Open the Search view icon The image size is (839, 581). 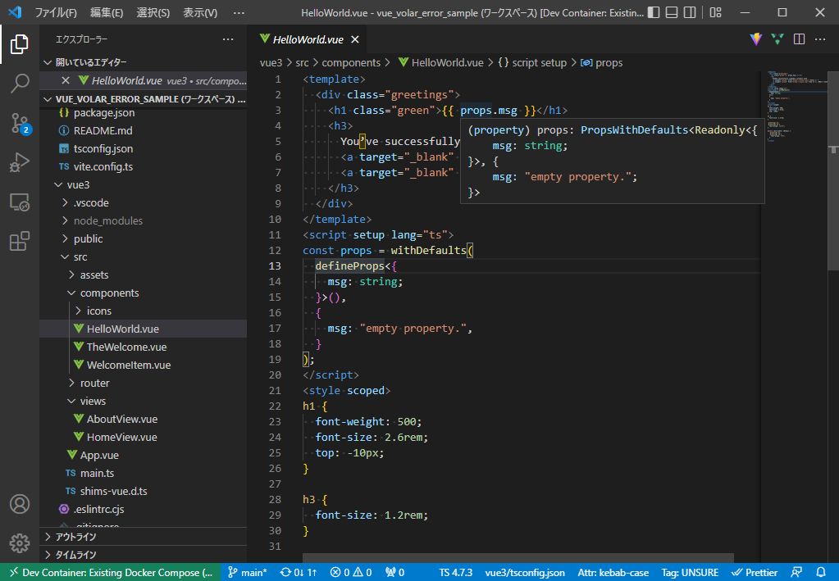pos(19,84)
